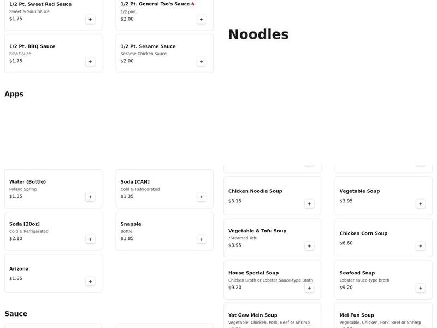Viewport: 437px width, 328px height.
Task: Add 1/2 Pt. General Tso's Sauce
Action: 202,20
